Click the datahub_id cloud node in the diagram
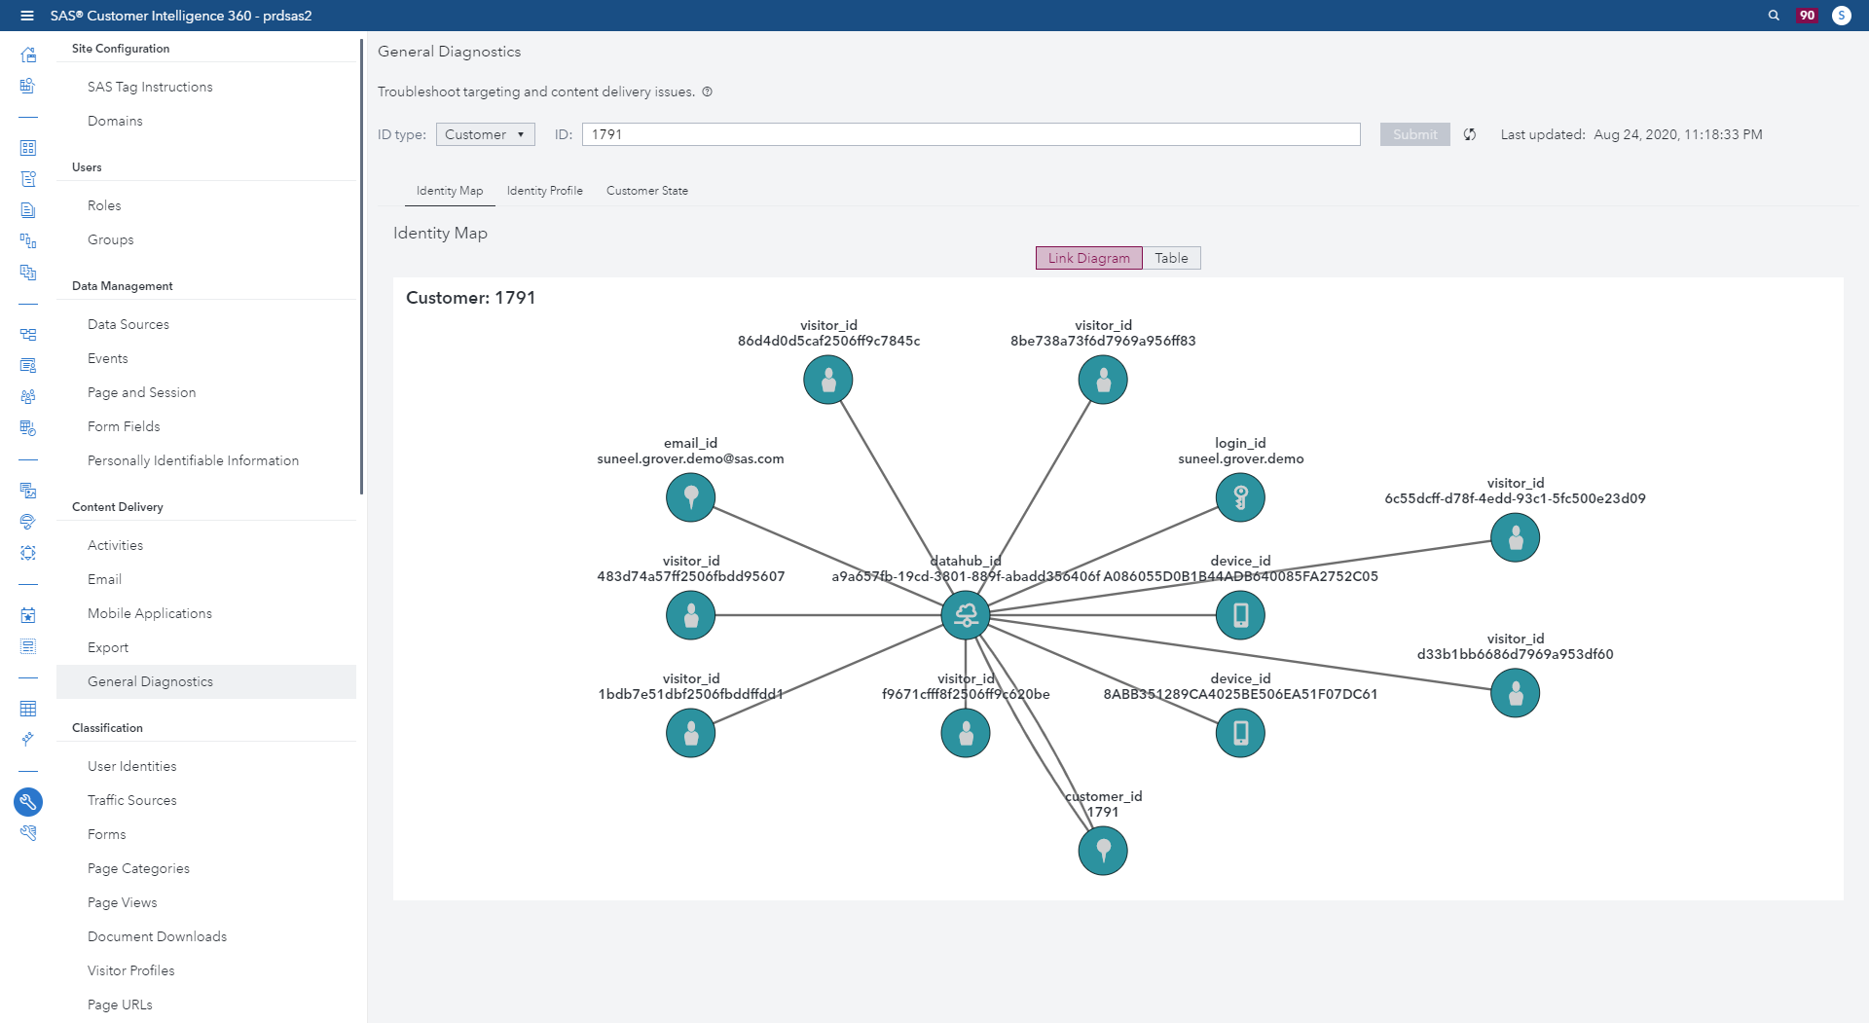The image size is (1869, 1023). point(965,614)
